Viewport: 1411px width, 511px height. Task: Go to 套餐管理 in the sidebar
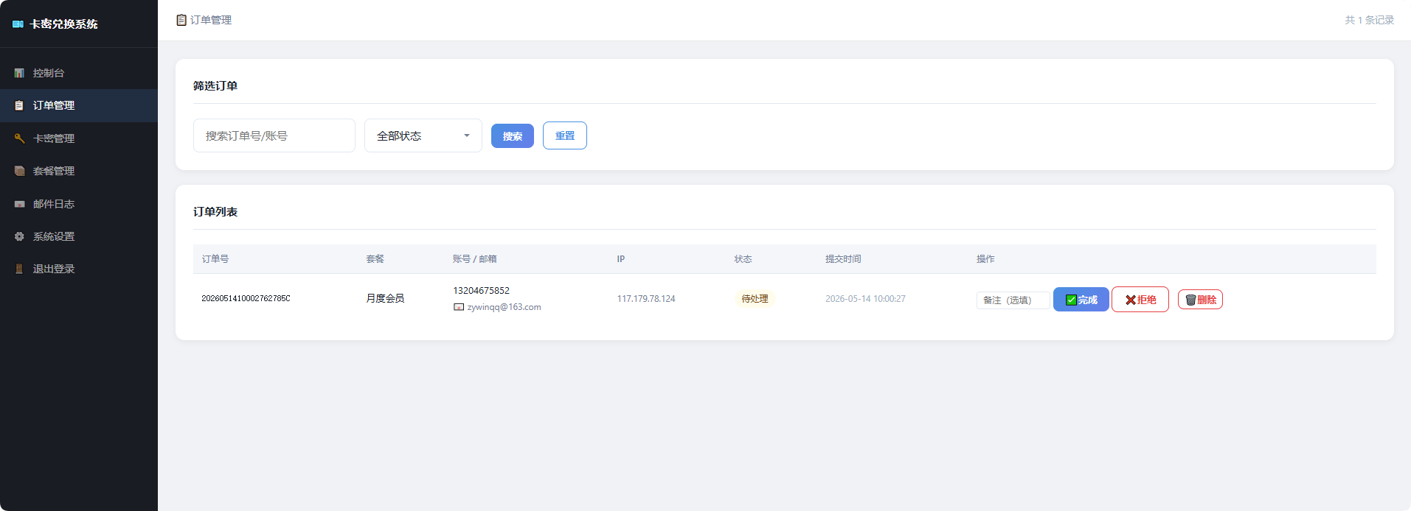pos(79,171)
